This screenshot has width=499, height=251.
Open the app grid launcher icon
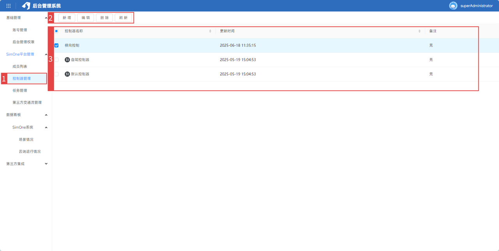[x=9, y=6]
